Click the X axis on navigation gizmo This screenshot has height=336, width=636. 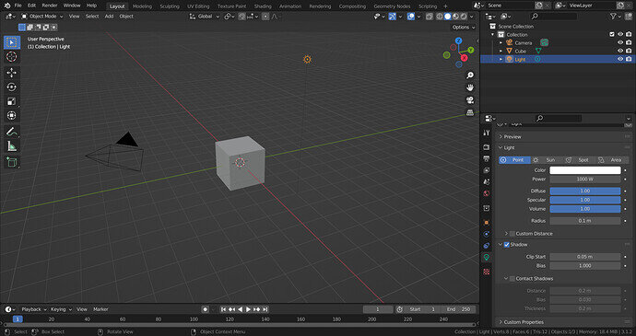click(x=464, y=58)
